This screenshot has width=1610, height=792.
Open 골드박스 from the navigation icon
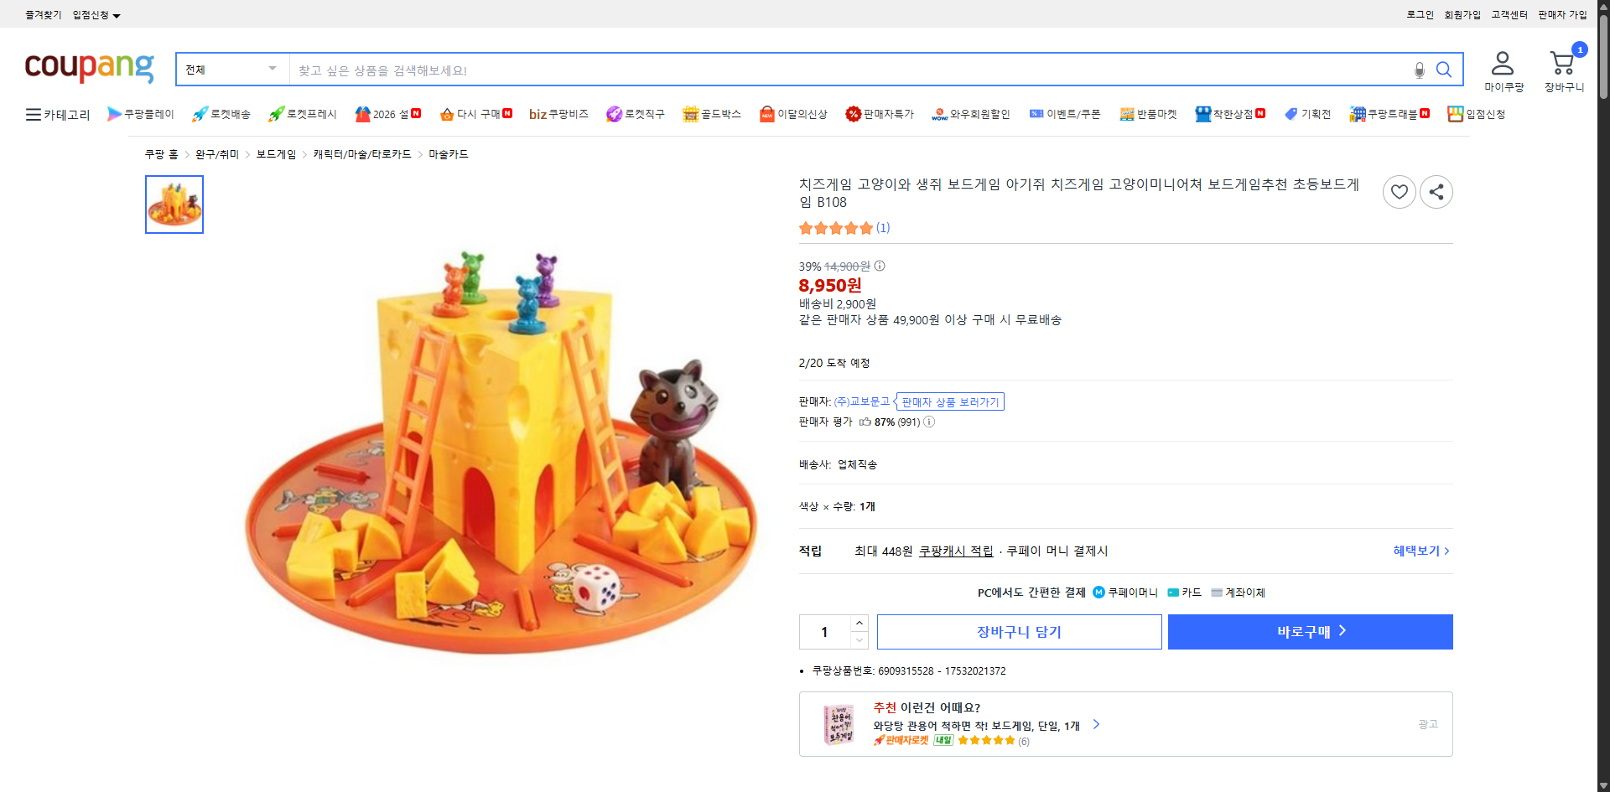click(x=689, y=113)
